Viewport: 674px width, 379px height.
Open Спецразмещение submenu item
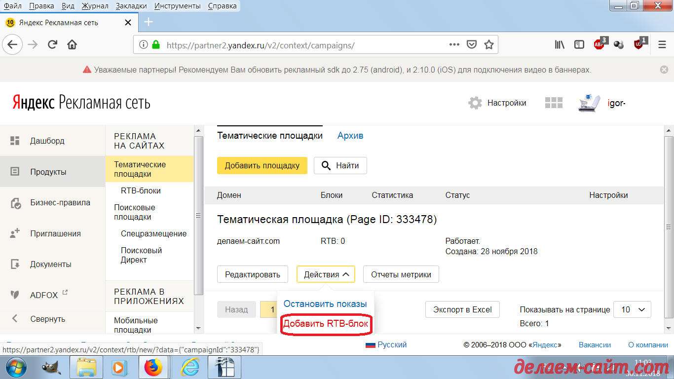pyautogui.click(x=153, y=233)
